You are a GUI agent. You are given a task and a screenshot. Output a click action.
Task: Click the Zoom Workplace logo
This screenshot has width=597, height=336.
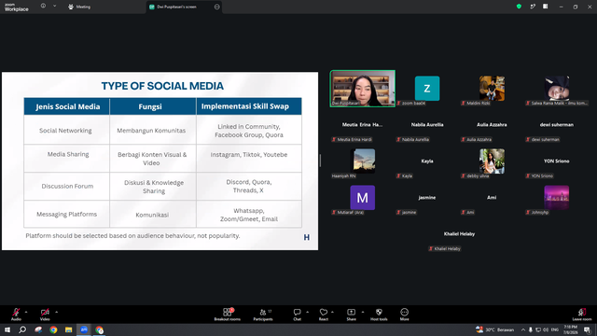click(17, 7)
